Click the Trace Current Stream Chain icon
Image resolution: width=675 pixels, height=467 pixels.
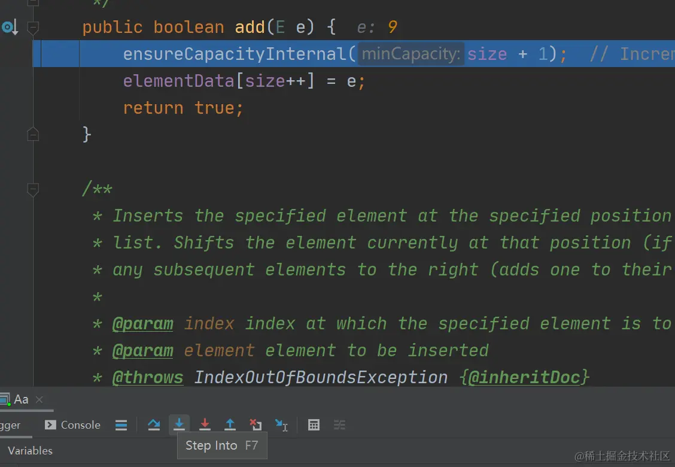pos(339,425)
